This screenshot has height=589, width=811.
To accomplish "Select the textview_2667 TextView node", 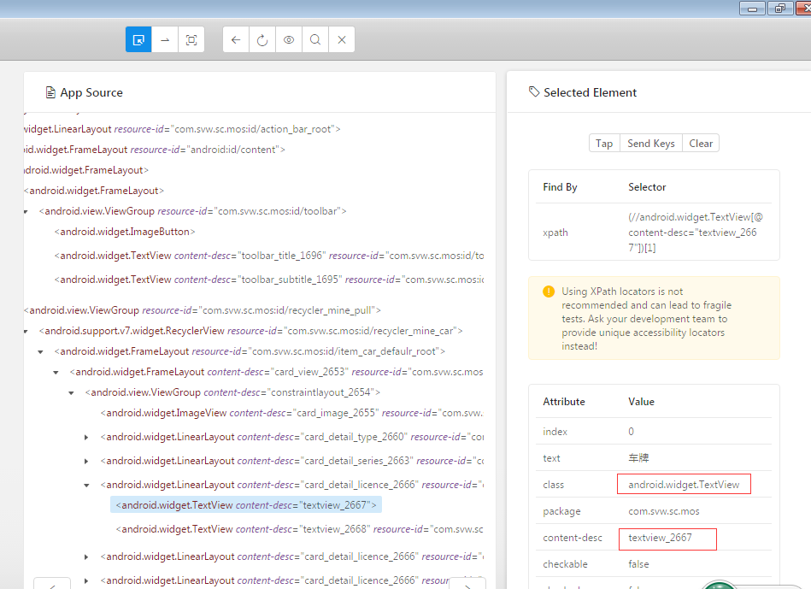I will tap(246, 505).
